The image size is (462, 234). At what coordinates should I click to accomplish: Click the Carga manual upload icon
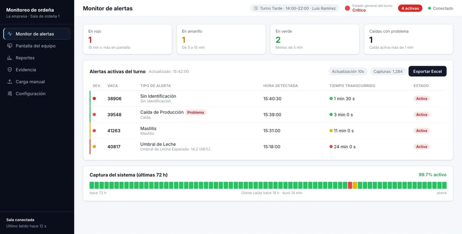tap(10, 82)
